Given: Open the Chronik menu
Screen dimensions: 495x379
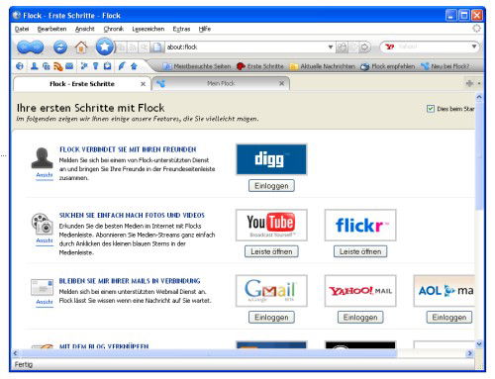Looking at the screenshot, I should tap(114, 29).
